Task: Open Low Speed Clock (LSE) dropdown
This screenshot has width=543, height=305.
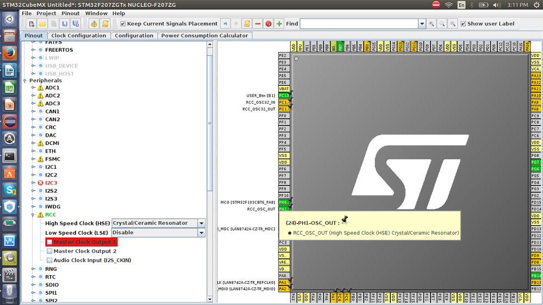Action: click(201, 233)
